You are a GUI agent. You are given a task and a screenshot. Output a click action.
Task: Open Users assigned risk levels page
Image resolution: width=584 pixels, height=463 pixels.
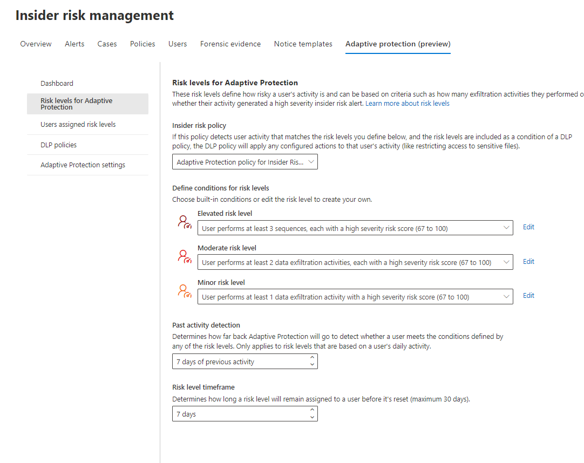pos(78,125)
